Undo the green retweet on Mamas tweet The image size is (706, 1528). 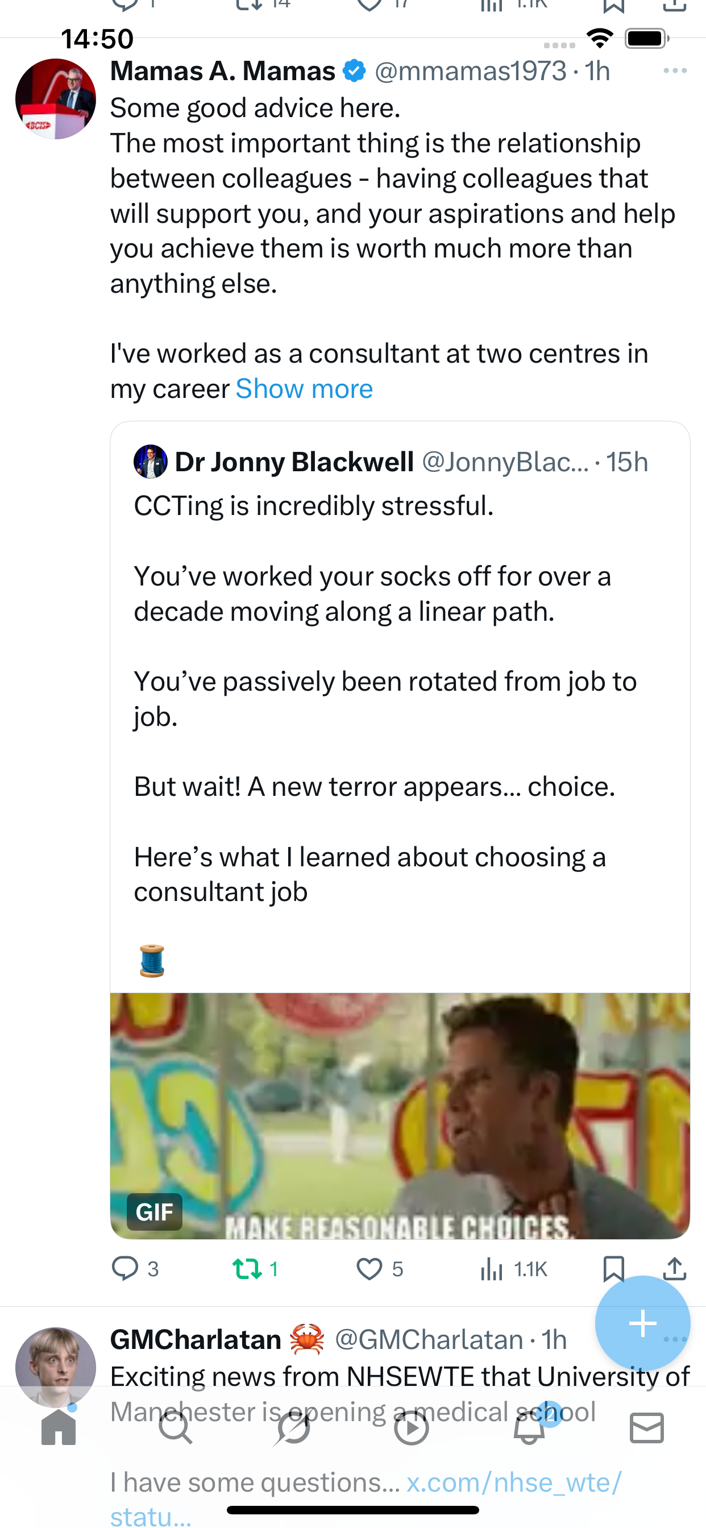pos(247,1269)
